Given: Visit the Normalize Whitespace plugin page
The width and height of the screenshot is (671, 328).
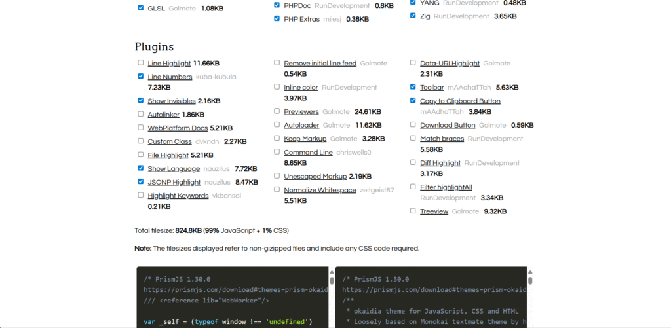Looking at the screenshot, I should [x=320, y=190].
